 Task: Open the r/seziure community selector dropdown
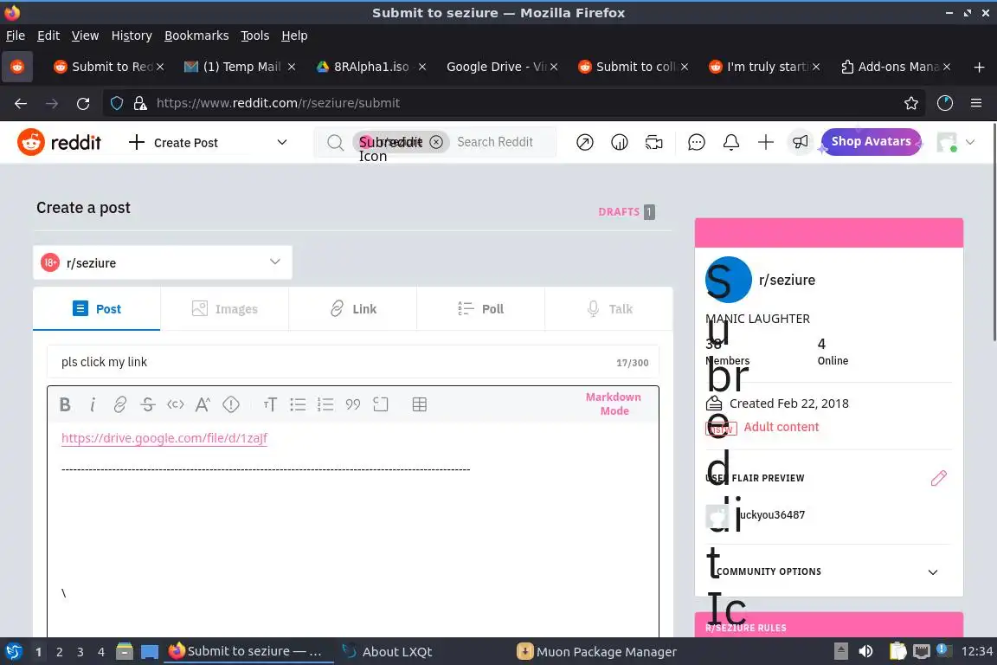[163, 262]
